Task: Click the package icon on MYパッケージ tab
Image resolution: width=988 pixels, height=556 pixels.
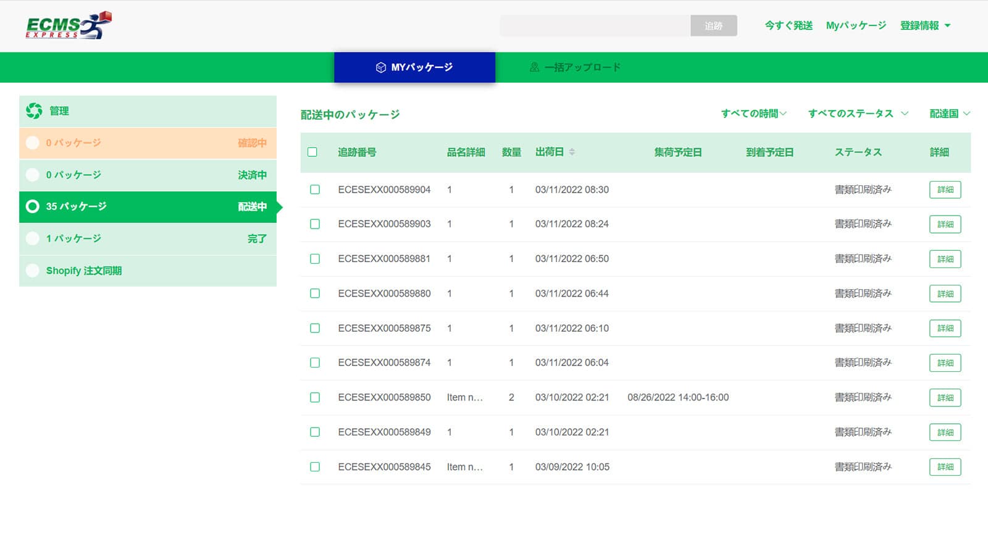Action: tap(380, 67)
